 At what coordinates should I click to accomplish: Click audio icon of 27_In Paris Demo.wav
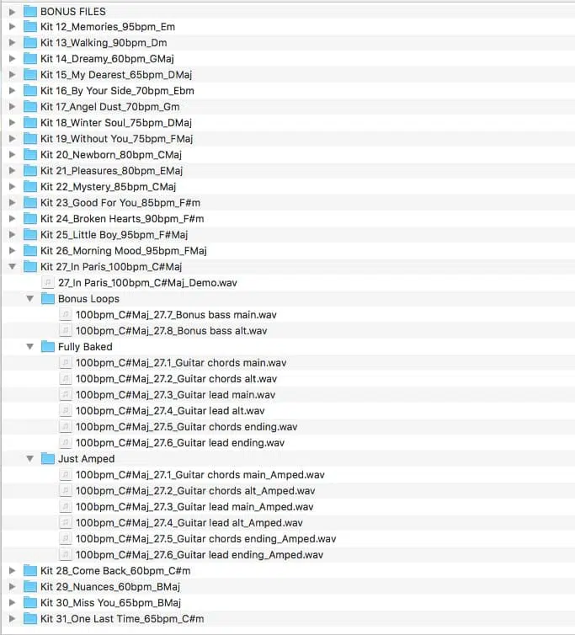48,282
